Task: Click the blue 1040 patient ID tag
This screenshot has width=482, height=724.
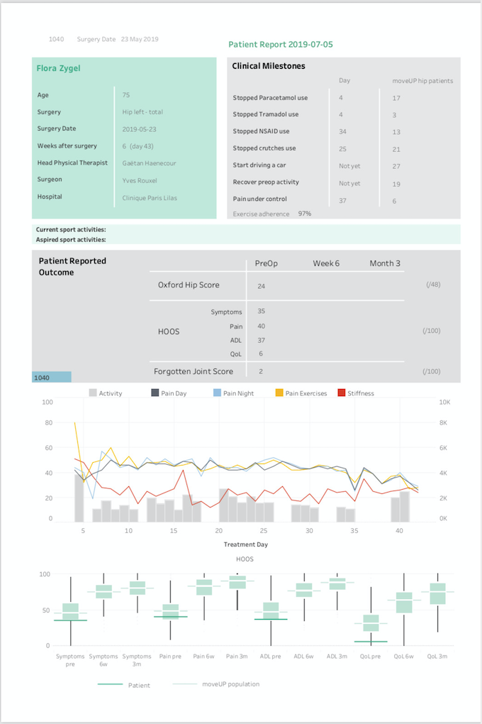Action: 52,377
